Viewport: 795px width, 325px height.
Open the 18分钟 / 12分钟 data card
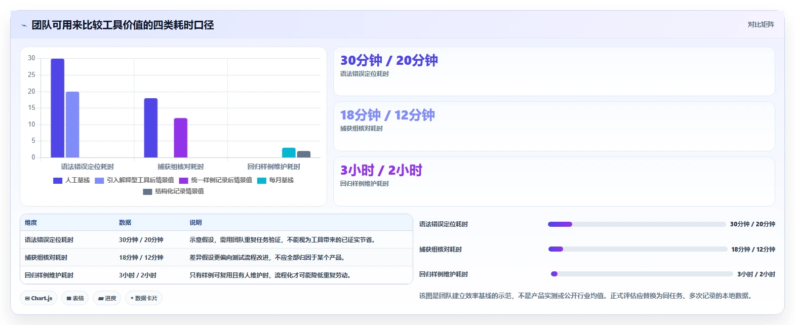point(554,126)
